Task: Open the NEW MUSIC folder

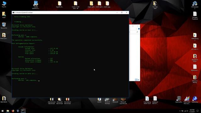Action: (x=4, y=100)
